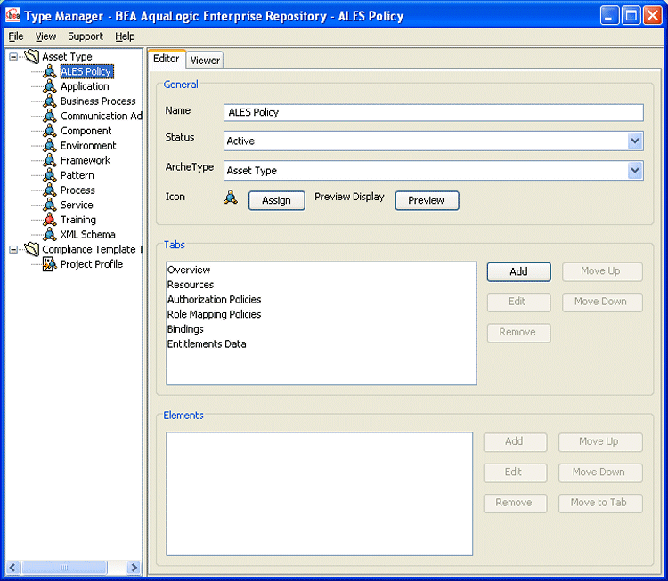Click Remove in the Elements section
The width and height of the screenshot is (668, 581).
pos(515,503)
